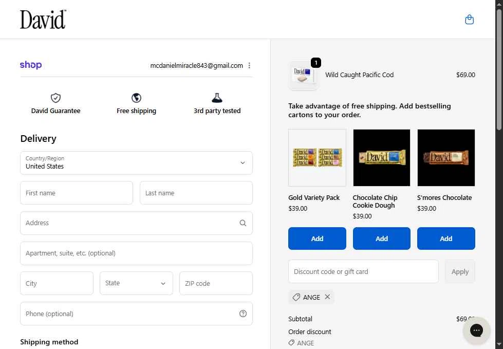Screen dimensions: 503x349
Task: Click the account email address text
Action: tap(196, 65)
